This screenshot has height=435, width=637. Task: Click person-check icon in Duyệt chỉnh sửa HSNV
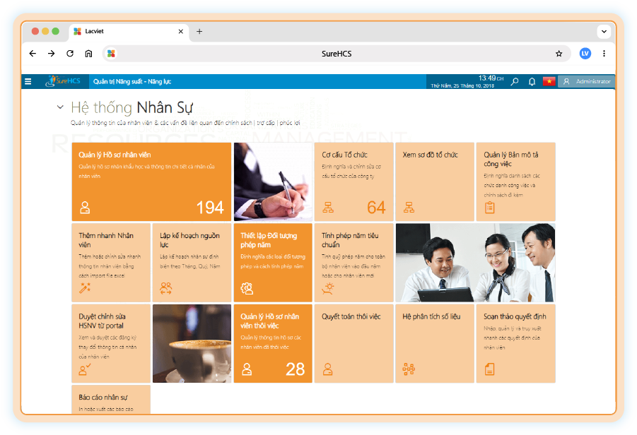pyautogui.click(x=85, y=369)
